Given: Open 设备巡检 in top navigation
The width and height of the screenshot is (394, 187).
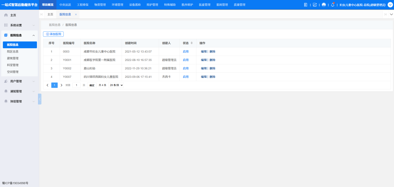Looking at the screenshot, I should (135, 5).
